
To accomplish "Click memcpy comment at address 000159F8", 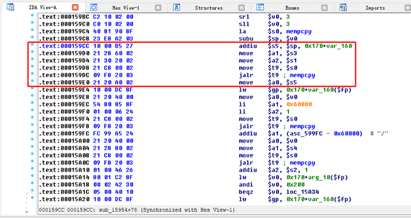I will coord(303,126).
